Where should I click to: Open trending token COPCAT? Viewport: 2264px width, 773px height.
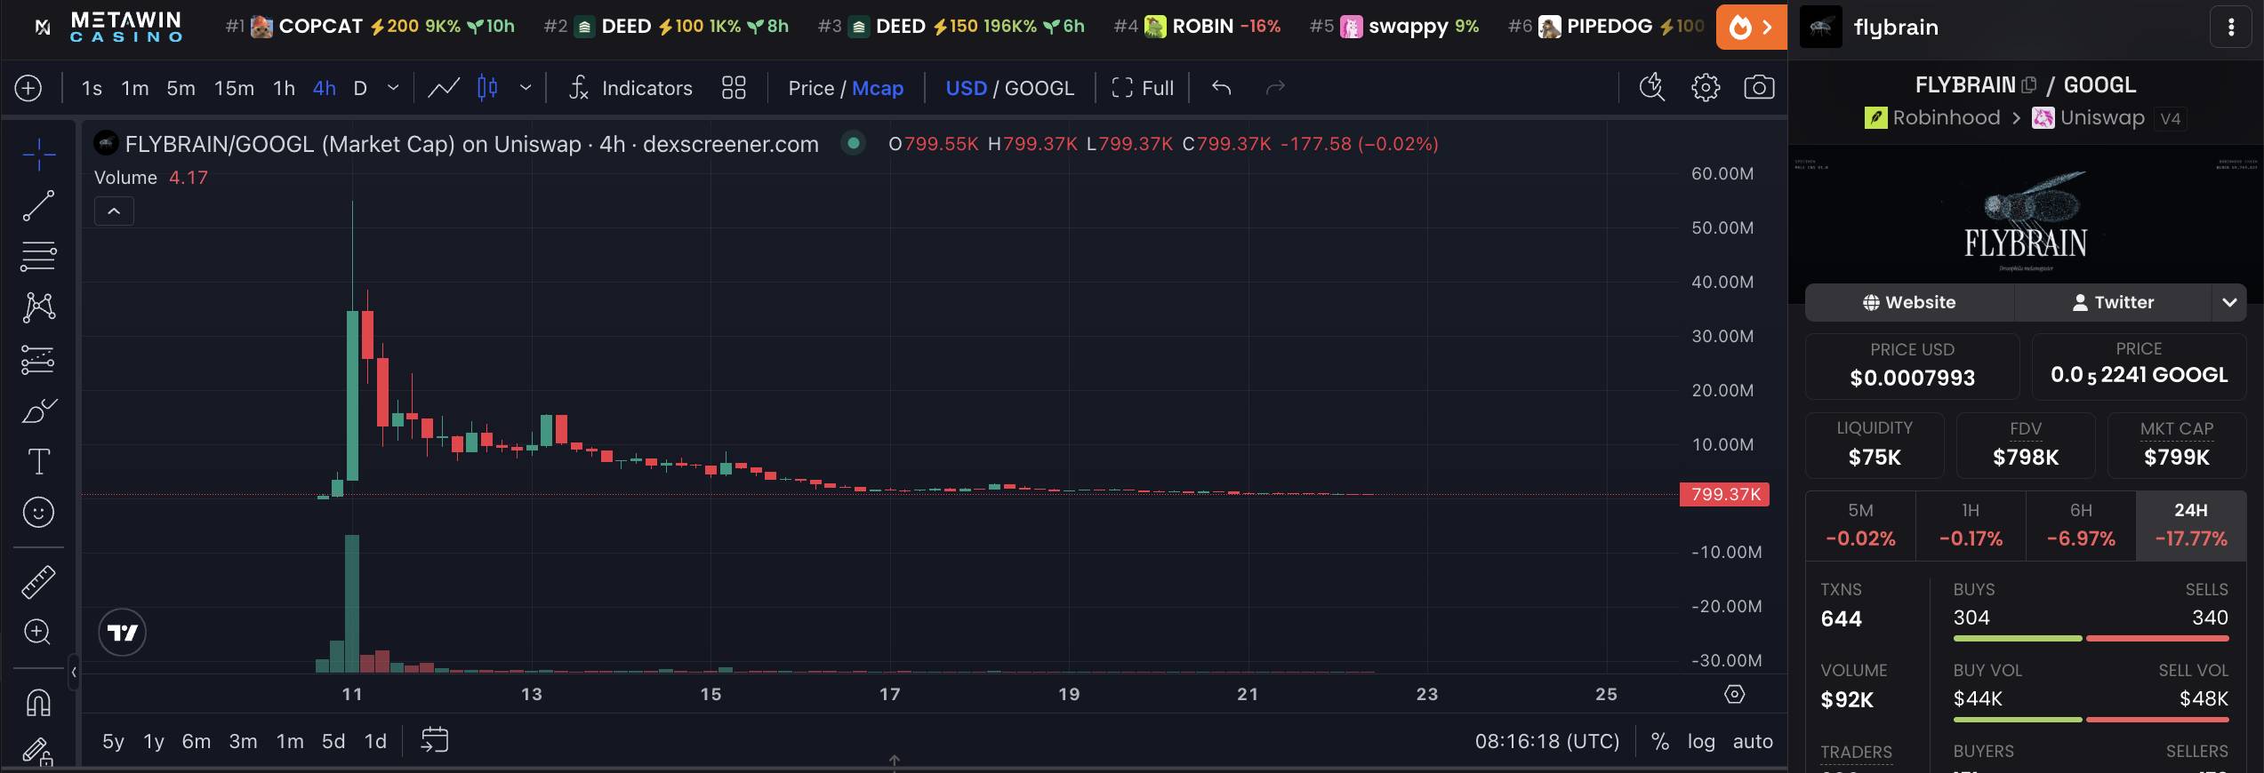(x=371, y=27)
